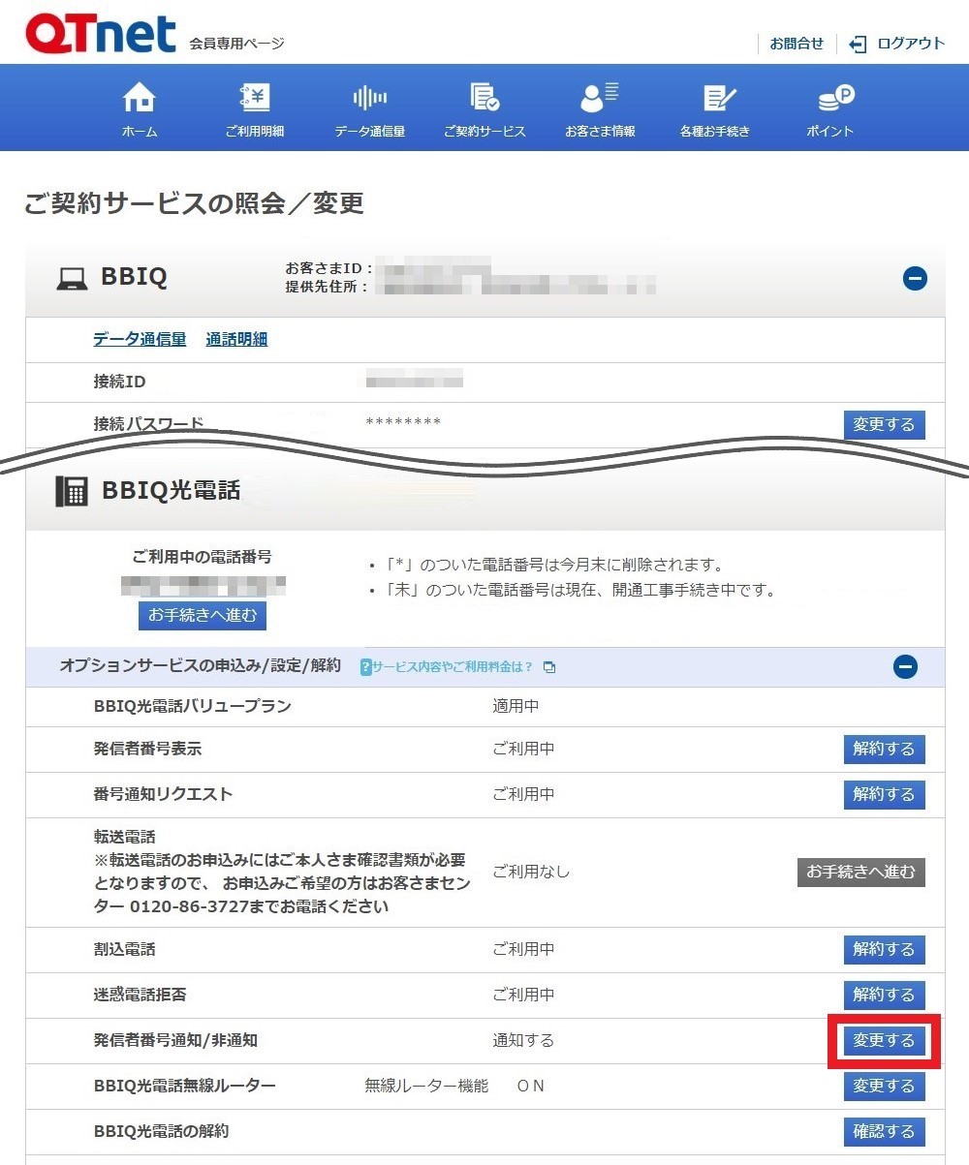
Task: Click the 発信者番号表示 row label
Action: tap(147, 749)
